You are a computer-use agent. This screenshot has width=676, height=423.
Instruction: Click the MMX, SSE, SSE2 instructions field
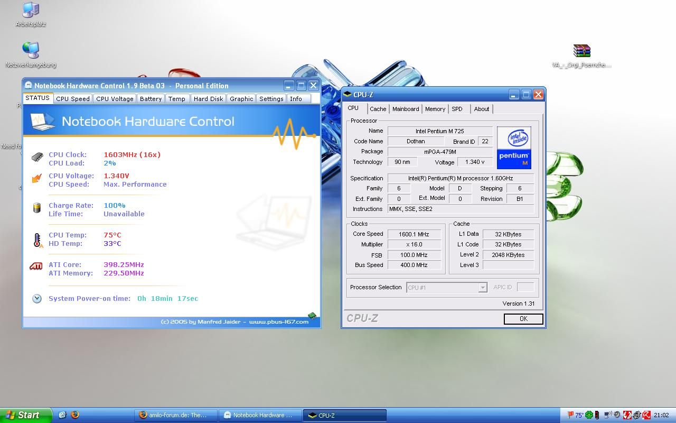pos(461,209)
